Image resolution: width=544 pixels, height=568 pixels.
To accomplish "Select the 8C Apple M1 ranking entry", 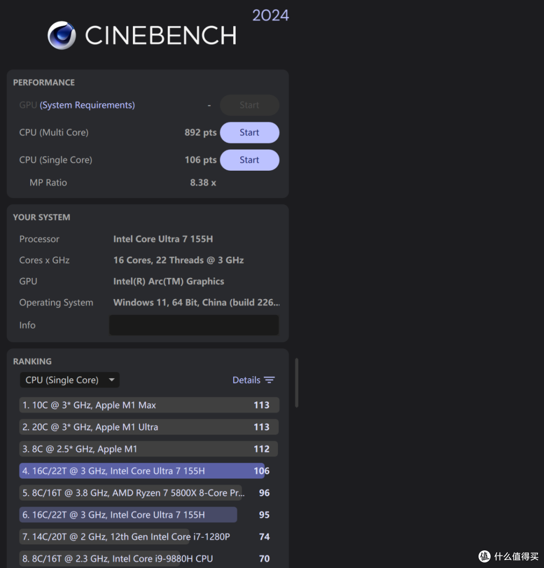I will click(x=149, y=449).
